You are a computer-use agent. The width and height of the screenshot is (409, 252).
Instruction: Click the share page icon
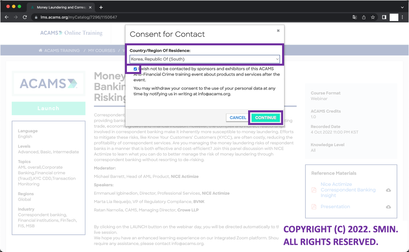pos(364,17)
